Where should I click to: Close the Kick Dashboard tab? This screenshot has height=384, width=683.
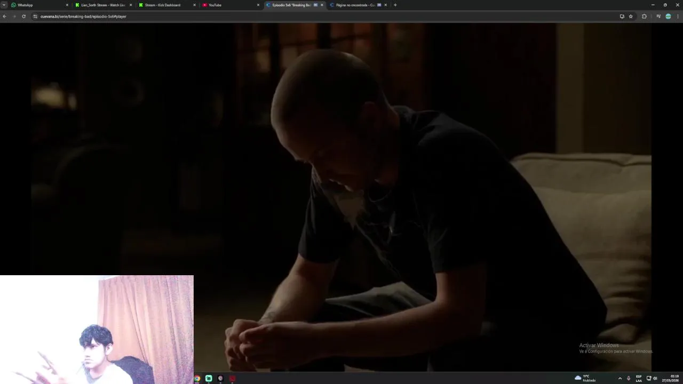click(194, 5)
